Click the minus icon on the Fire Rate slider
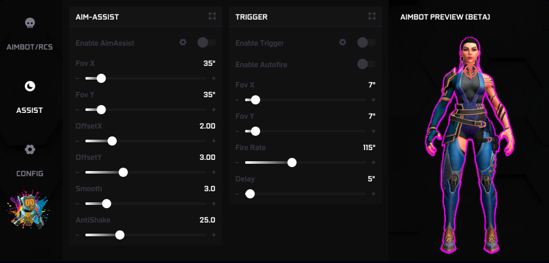549x263 pixels. 237,162
